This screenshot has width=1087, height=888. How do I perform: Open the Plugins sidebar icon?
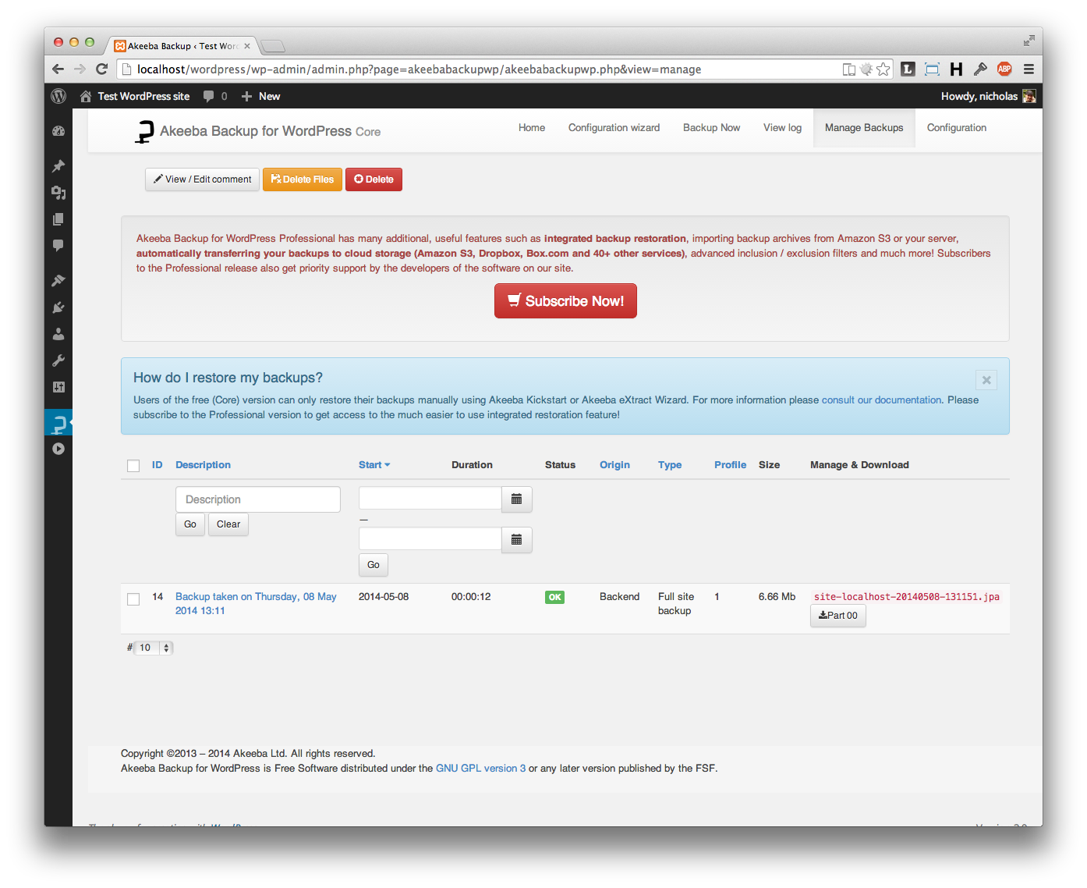(x=58, y=307)
